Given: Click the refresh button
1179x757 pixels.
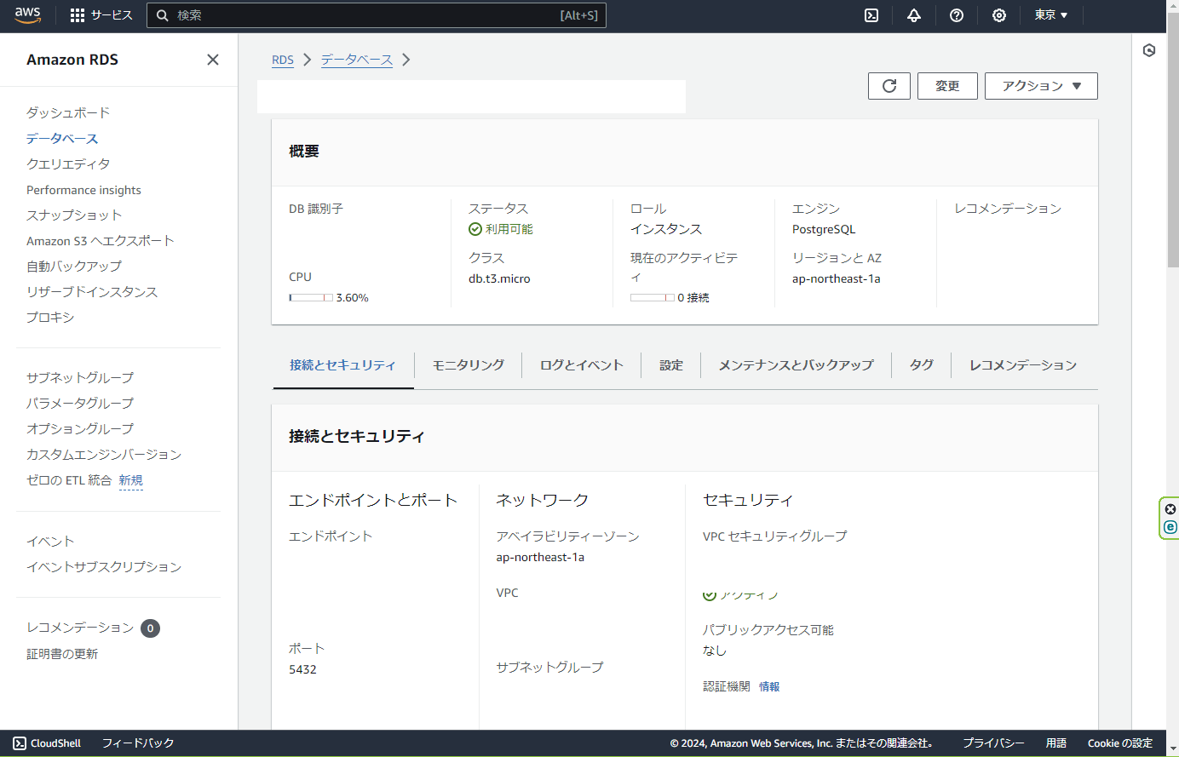Looking at the screenshot, I should pyautogui.click(x=889, y=86).
